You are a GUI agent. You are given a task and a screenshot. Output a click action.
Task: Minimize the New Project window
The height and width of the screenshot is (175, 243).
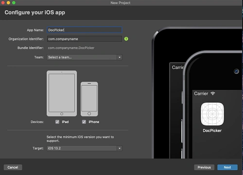(8, 3)
